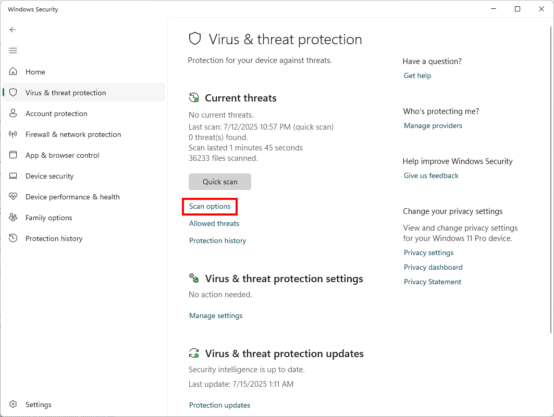Select Virus & threat protection sidebar item
This screenshot has height=417, width=554.
click(x=66, y=93)
